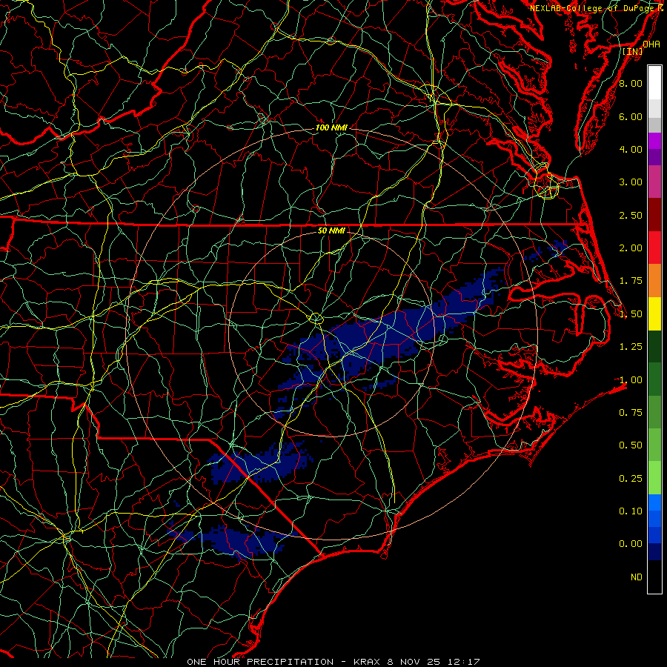Image resolution: width=667 pixels, height=667 pixels.
Task: Click the 8.00 label on the scale
Action: coord(631,83)
